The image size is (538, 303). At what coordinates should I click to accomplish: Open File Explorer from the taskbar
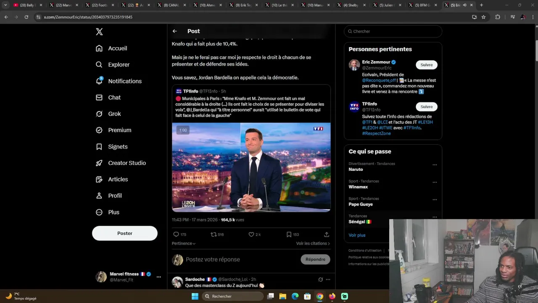coord(283,296)
